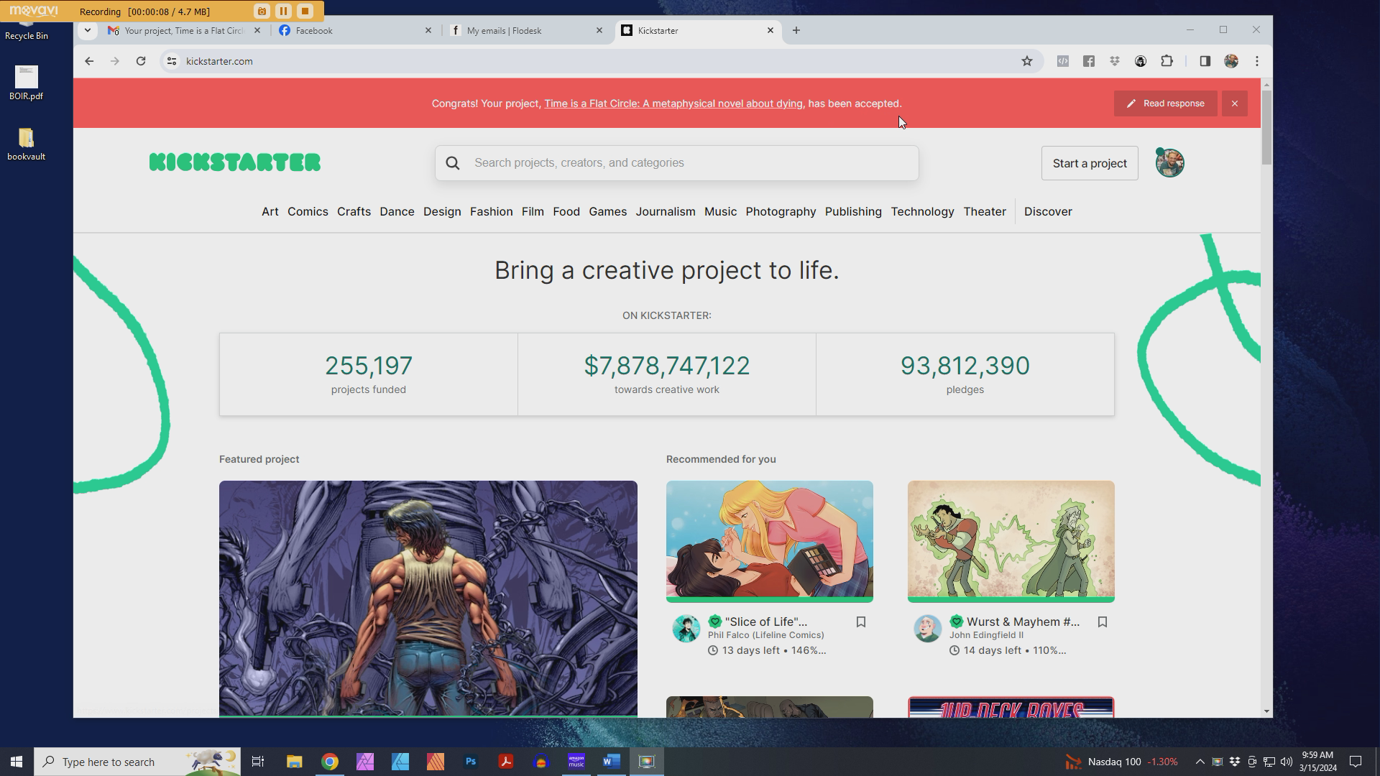This screenshot has height=776, width=1380.
Task: Open the profile avatar menu
Action: (1169, 163)
